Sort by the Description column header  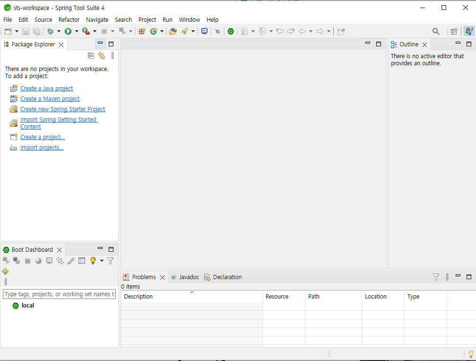[191, 297]
